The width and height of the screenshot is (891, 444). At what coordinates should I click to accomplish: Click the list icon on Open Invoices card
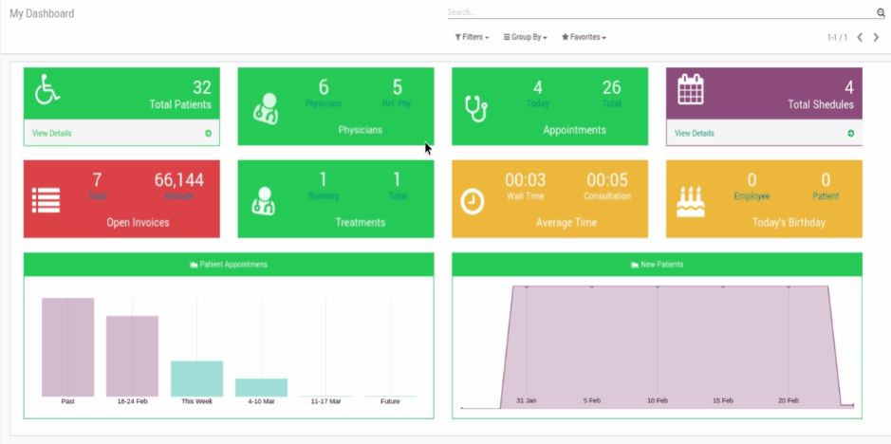pos(46,199)
